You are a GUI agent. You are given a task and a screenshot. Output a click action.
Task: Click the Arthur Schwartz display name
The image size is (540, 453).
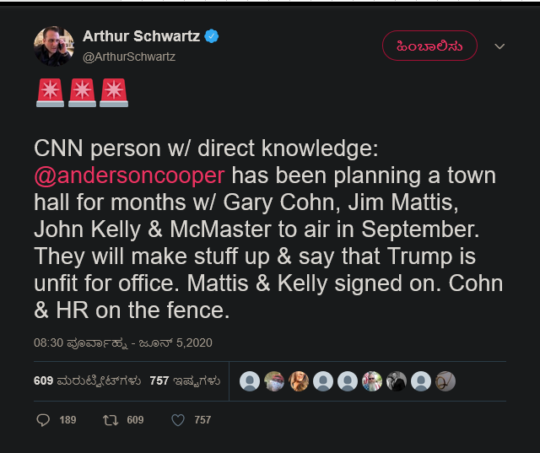(x=141, y=36)
